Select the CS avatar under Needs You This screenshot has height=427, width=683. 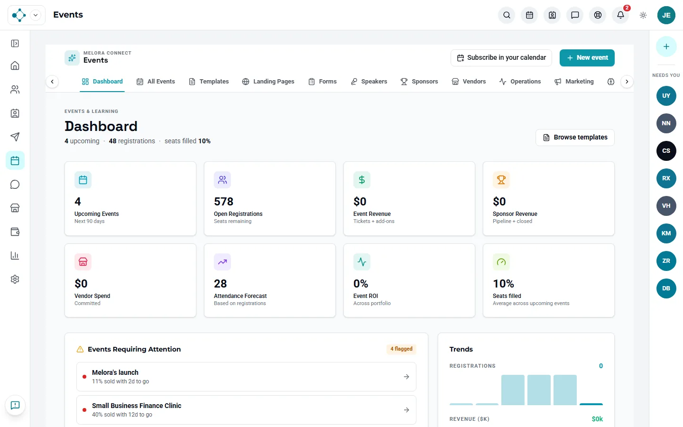666,151
